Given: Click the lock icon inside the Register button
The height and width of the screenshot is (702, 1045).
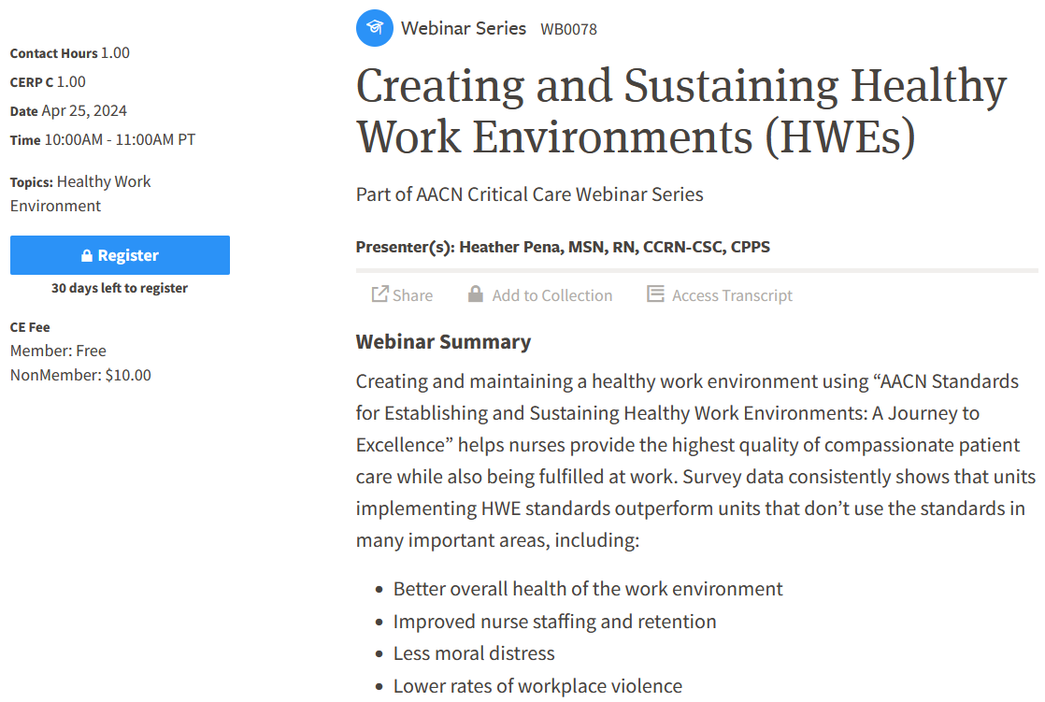Looking at the screenshot, I should (x=87, y=254).
